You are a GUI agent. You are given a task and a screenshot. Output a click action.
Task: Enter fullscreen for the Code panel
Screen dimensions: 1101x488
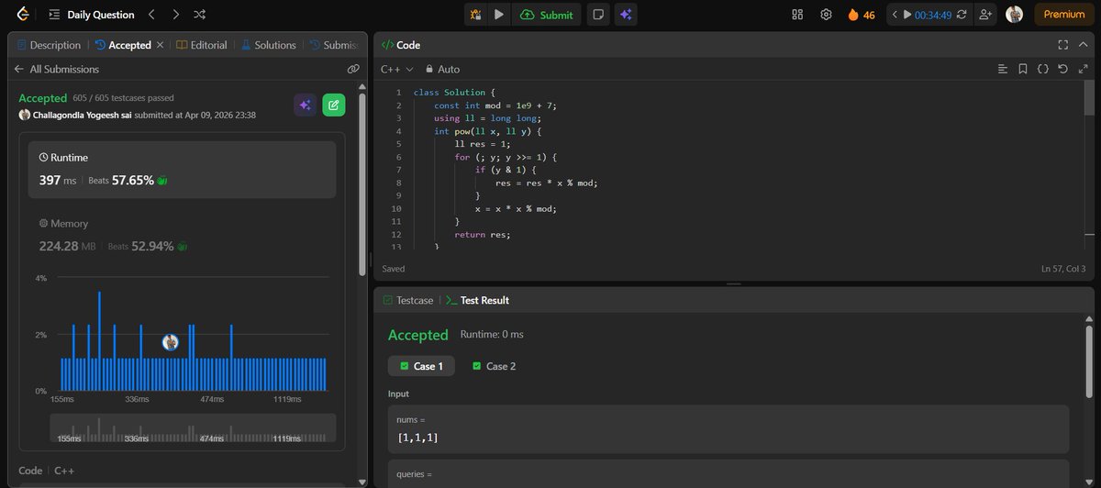pyautogui.click(x=1063, y=45)
